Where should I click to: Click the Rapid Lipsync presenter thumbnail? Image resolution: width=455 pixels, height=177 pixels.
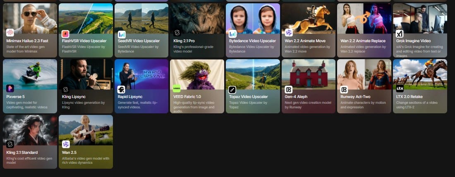[141, 74]
